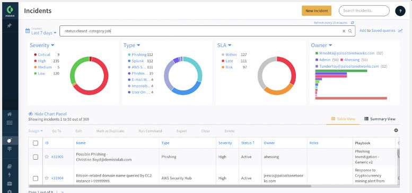Switch to Table View tab
The width and height of the screenshot is (412, 193).
[343, 119]
